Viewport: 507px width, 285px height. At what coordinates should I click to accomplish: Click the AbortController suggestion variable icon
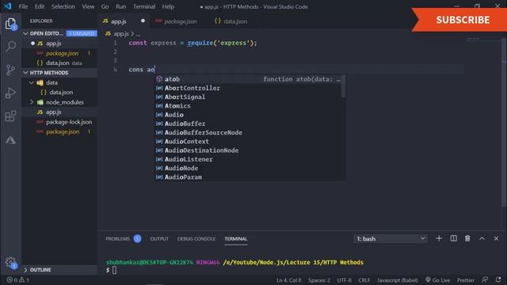point(159,88)
